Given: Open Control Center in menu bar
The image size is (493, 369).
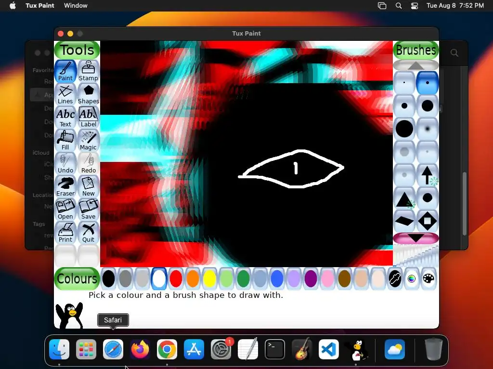Looking at the screenshot, I should point(415,6).
